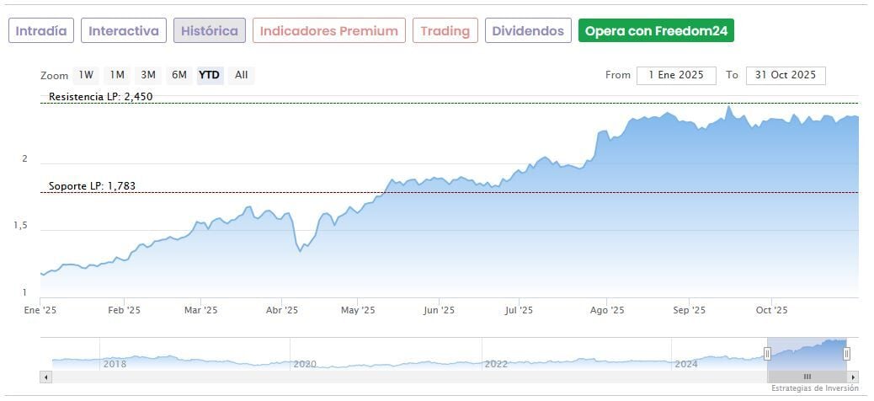View the Dividendos tab

coord(528,31)
